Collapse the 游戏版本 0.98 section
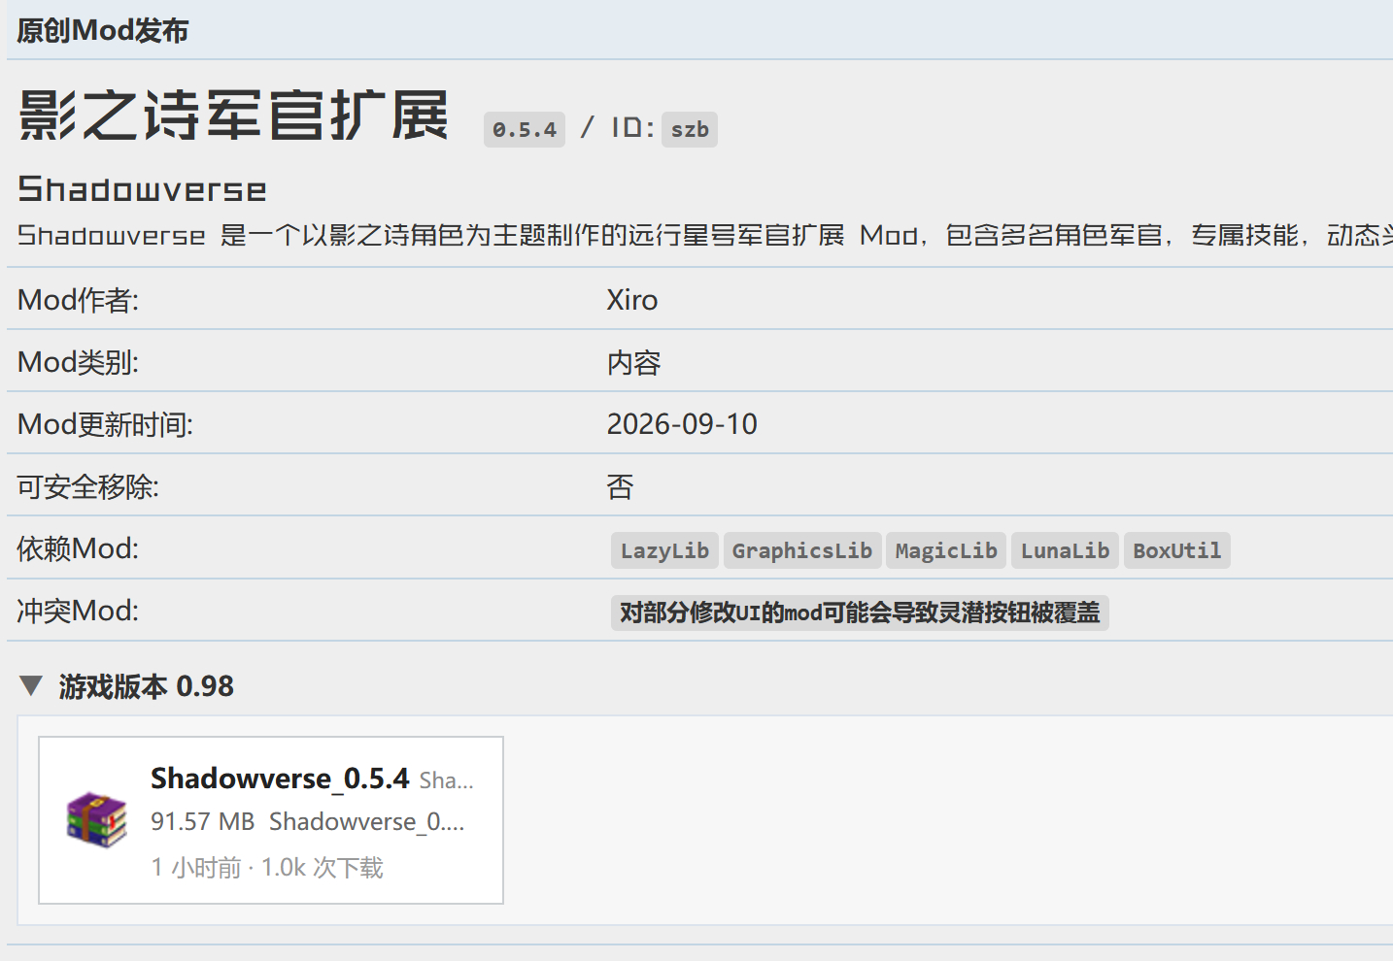 (31, 686)
